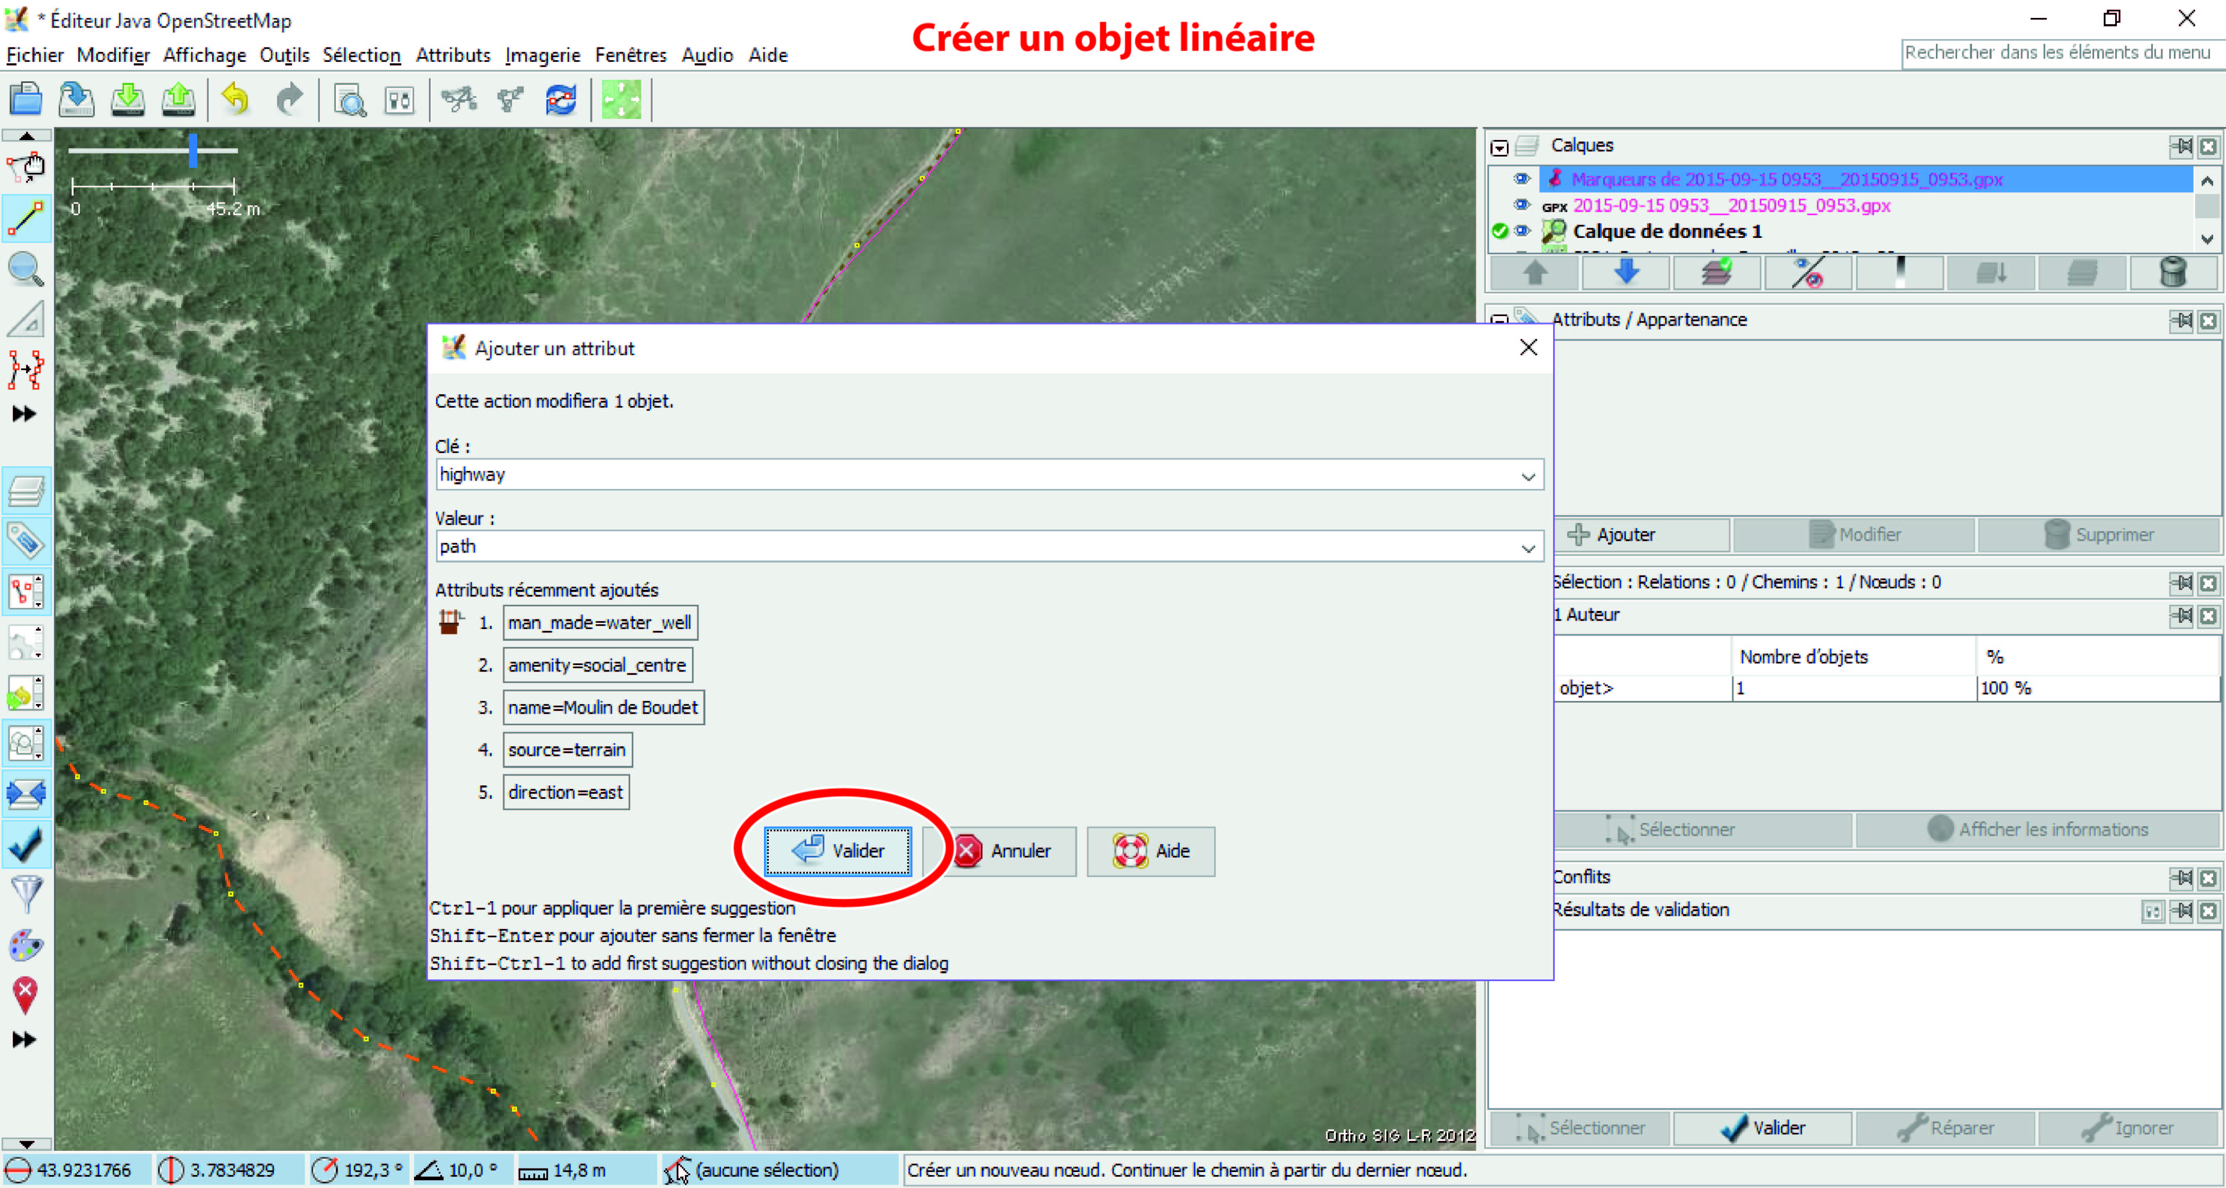The image size is (2226, 1188).
Task: Click the save-as disk with blue arrow icon
Action: [x=76, y=99]
